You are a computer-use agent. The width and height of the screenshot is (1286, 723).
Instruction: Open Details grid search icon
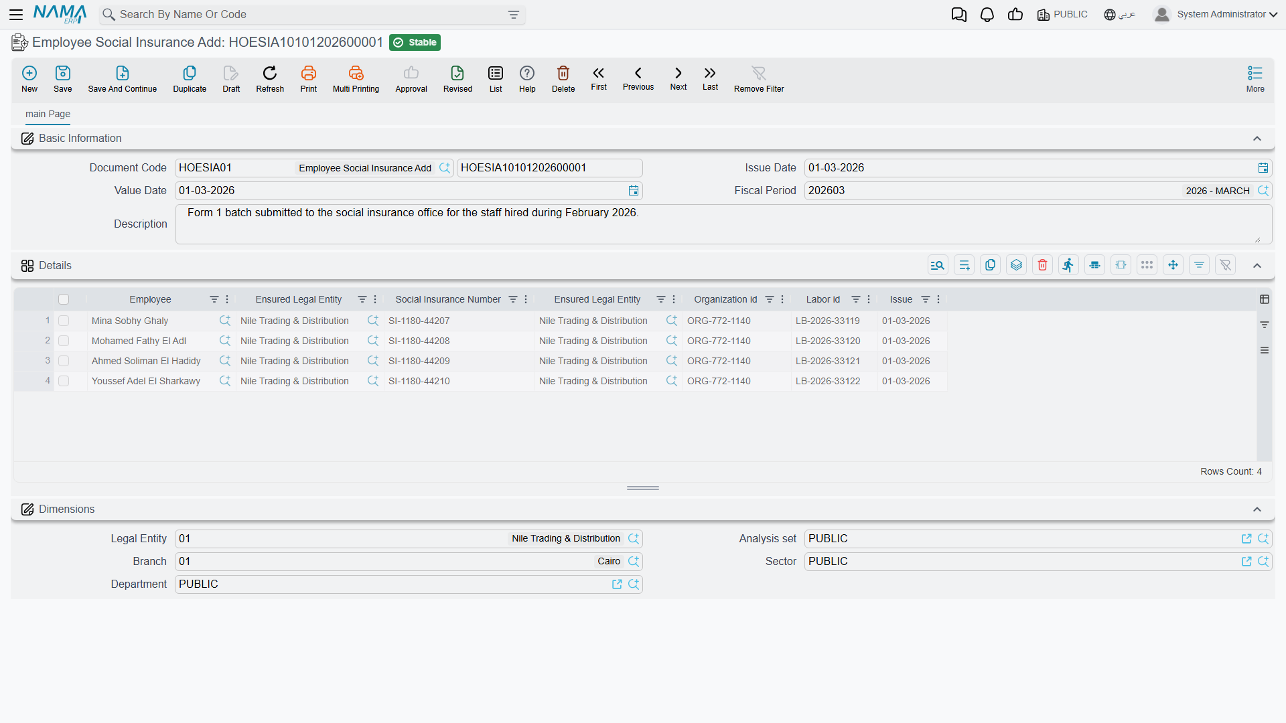[938, 265]
